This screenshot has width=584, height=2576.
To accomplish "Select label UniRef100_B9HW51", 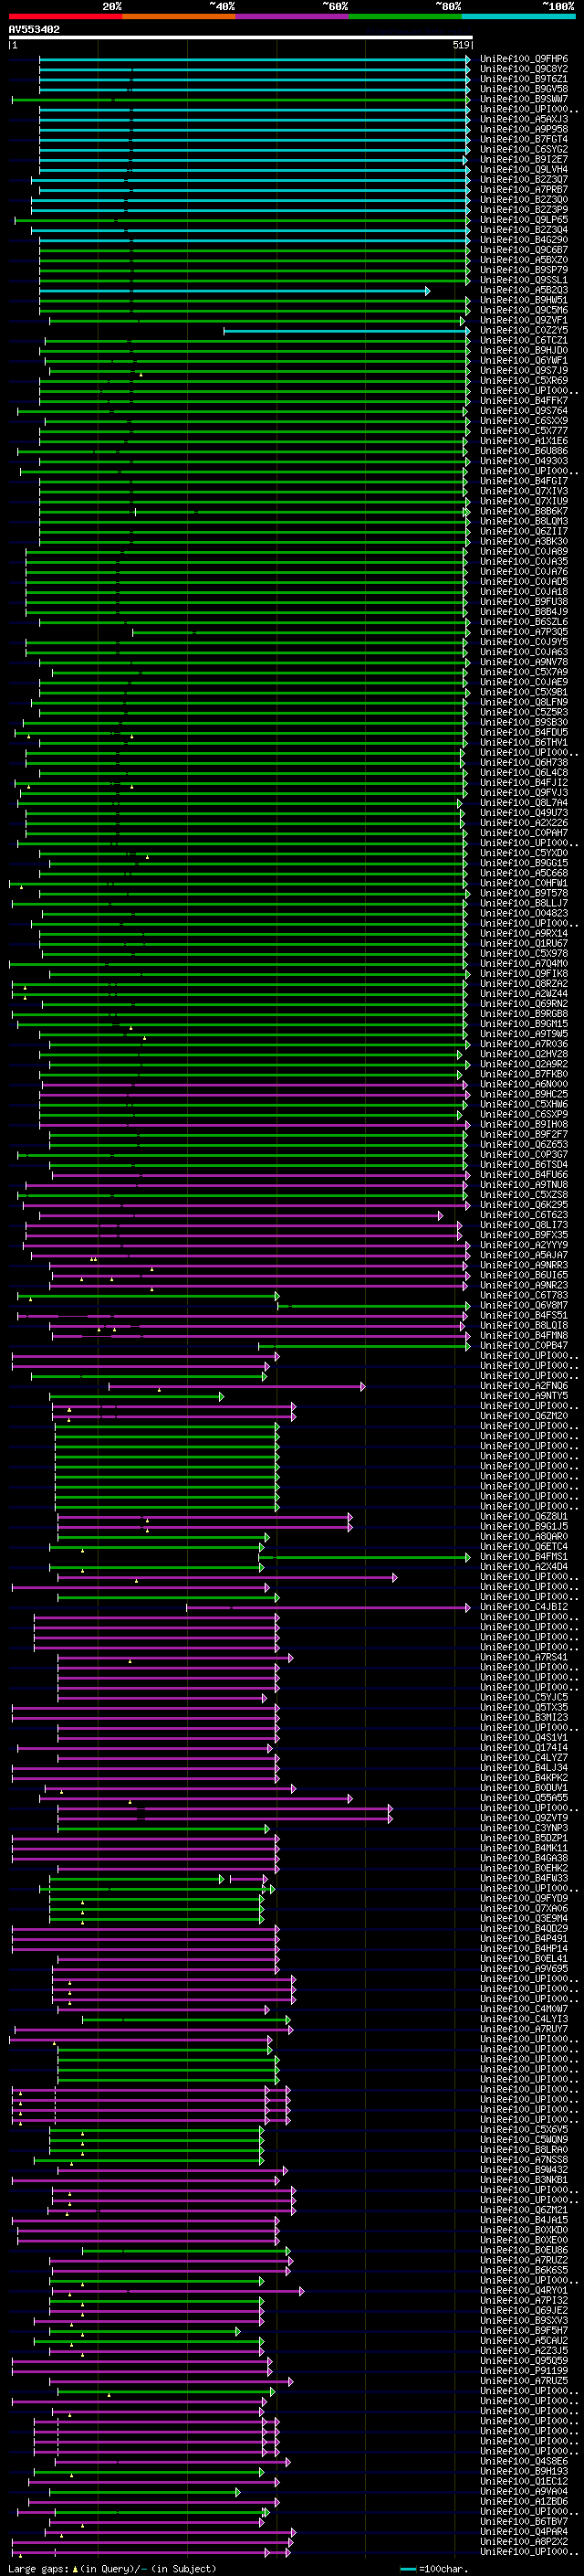I will point(523,300).
